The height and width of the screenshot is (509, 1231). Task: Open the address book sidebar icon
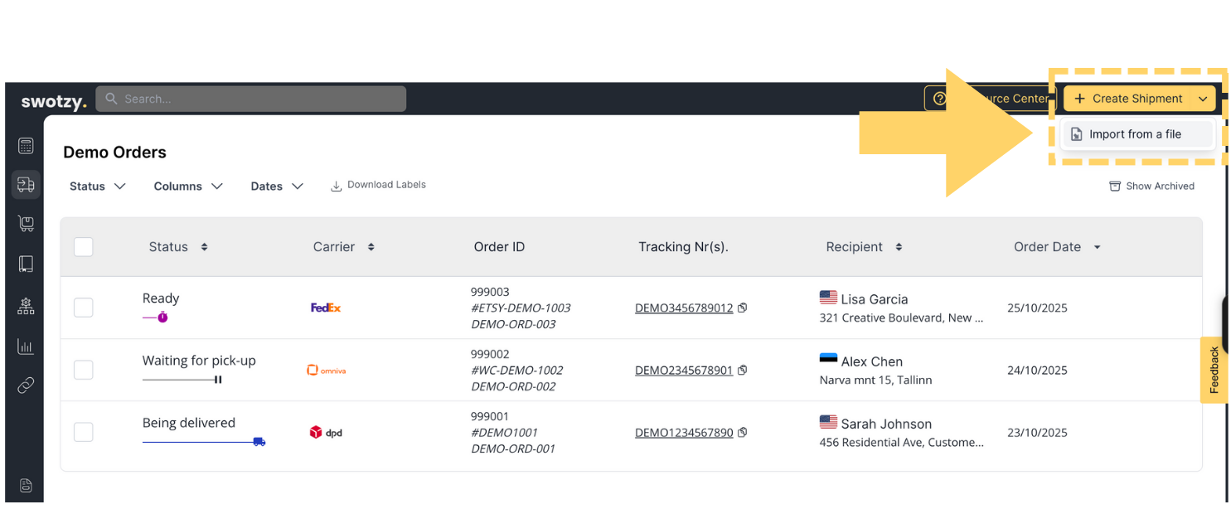pos(26,264)
